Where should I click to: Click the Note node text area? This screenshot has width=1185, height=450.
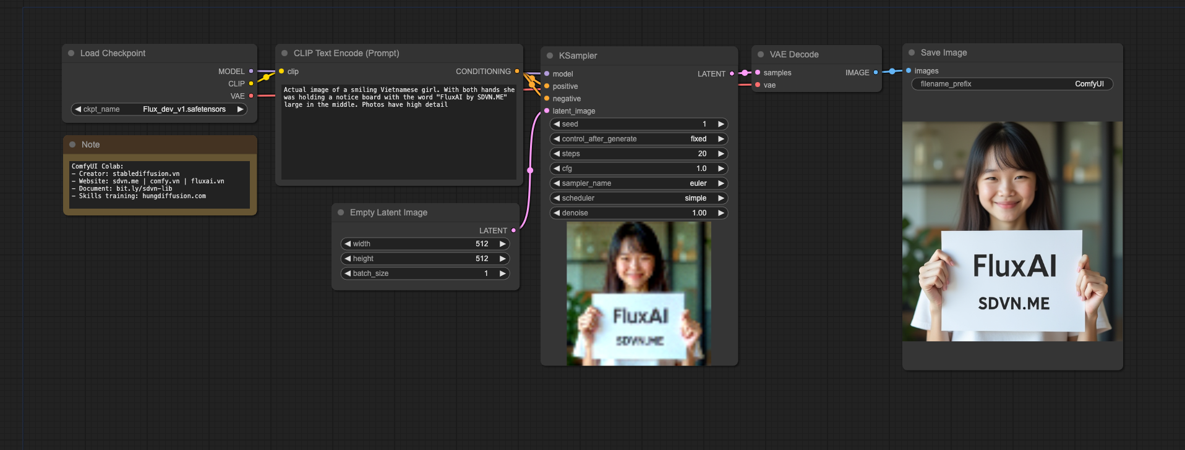pyautogui.click(x=160, y=184)
